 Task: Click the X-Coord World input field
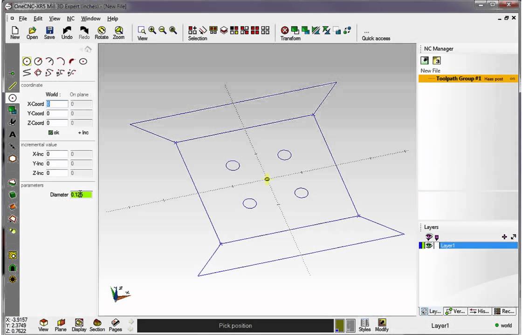pos(57,104)
